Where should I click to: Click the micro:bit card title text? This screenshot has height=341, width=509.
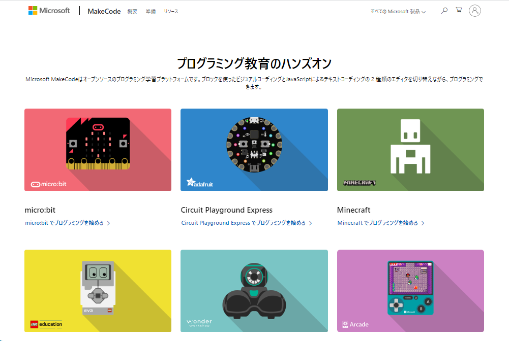pos(40,210)
